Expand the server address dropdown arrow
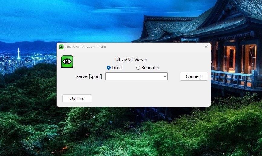This screenshot has width=262, height=156. pyautogui.click(x=165, y=76)
